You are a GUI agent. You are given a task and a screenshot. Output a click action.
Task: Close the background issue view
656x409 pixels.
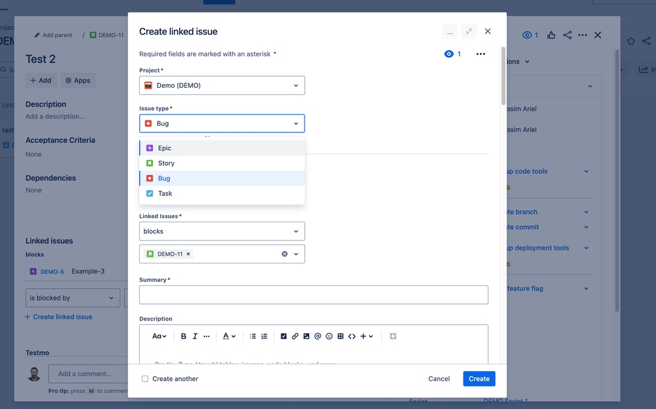[598, 35]
